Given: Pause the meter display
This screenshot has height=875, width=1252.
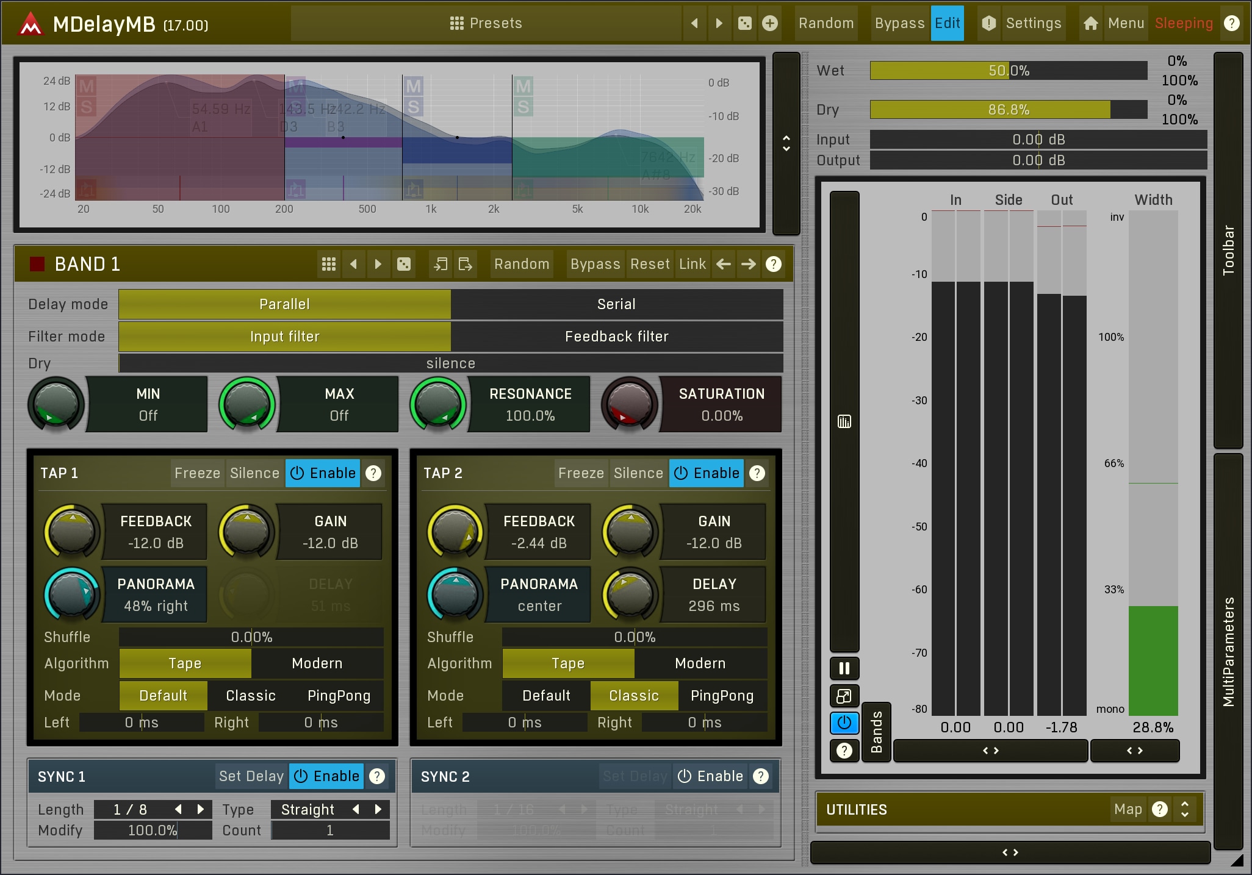Looking at the screenshot, I should click(844, 668).
